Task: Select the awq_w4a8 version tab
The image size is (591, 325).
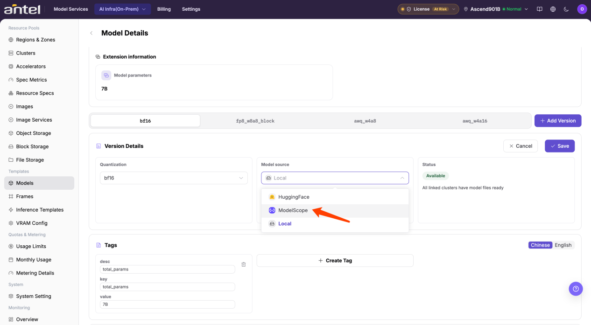Action: (x=365, y=121)
